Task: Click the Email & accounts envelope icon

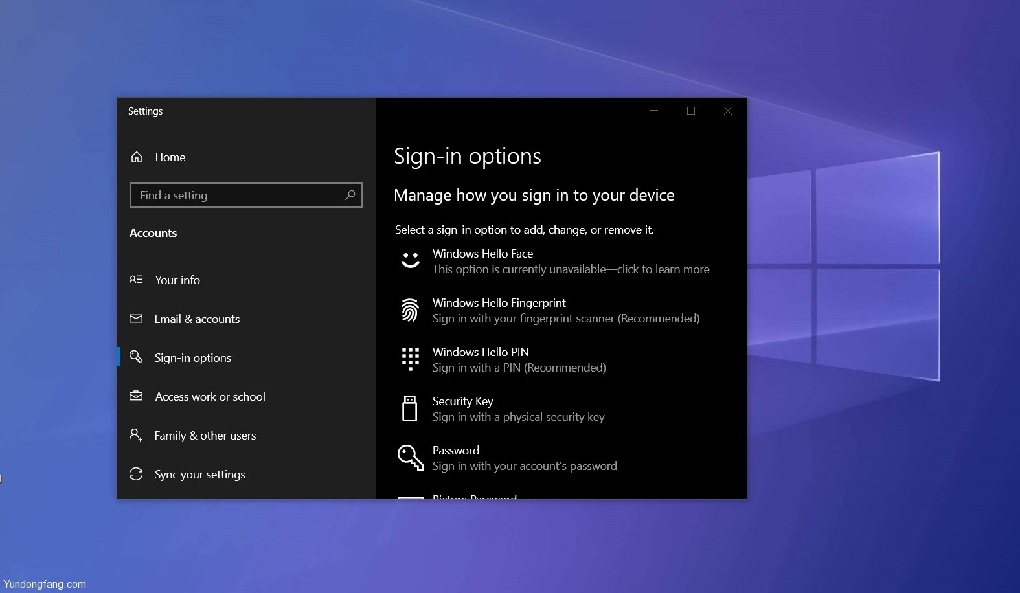Action: point(136,319)
